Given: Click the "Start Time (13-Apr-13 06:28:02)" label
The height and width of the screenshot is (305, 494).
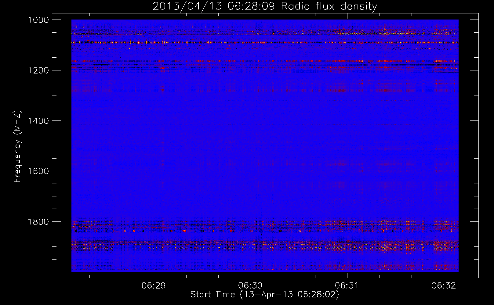Looking at the screenshot, I should [265, 295].
